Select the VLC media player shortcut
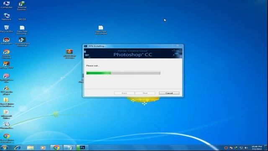The height and width of the screenshot is (151, 268). pyautogui.click(x=7, y=91)
